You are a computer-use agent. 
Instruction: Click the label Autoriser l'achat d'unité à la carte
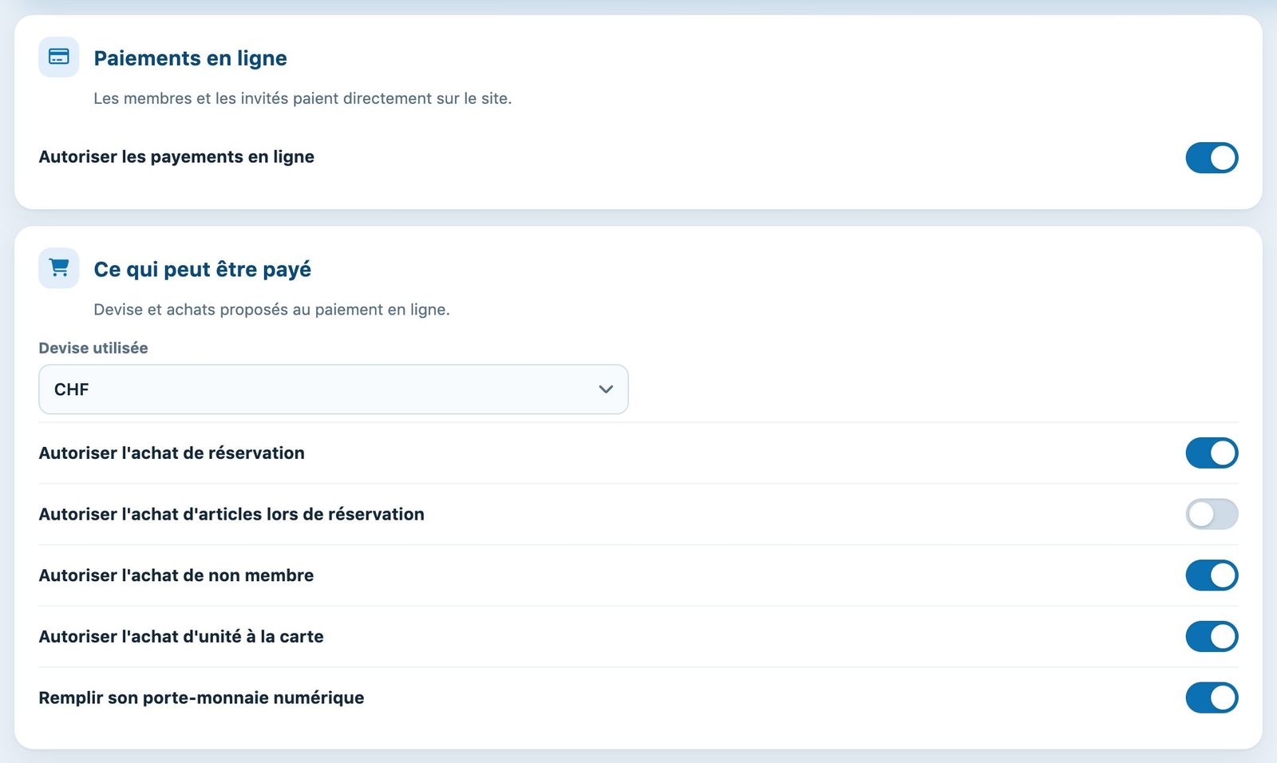coord(181,637)
